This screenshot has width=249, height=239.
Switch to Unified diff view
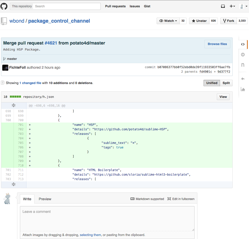(x=212, y=83)
